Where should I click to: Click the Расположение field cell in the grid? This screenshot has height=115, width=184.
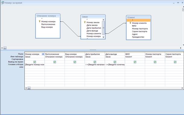click(x=55, y=54)
